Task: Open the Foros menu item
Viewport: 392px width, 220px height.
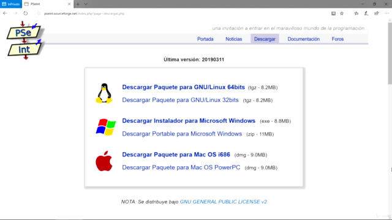Action: pos(337,39)
